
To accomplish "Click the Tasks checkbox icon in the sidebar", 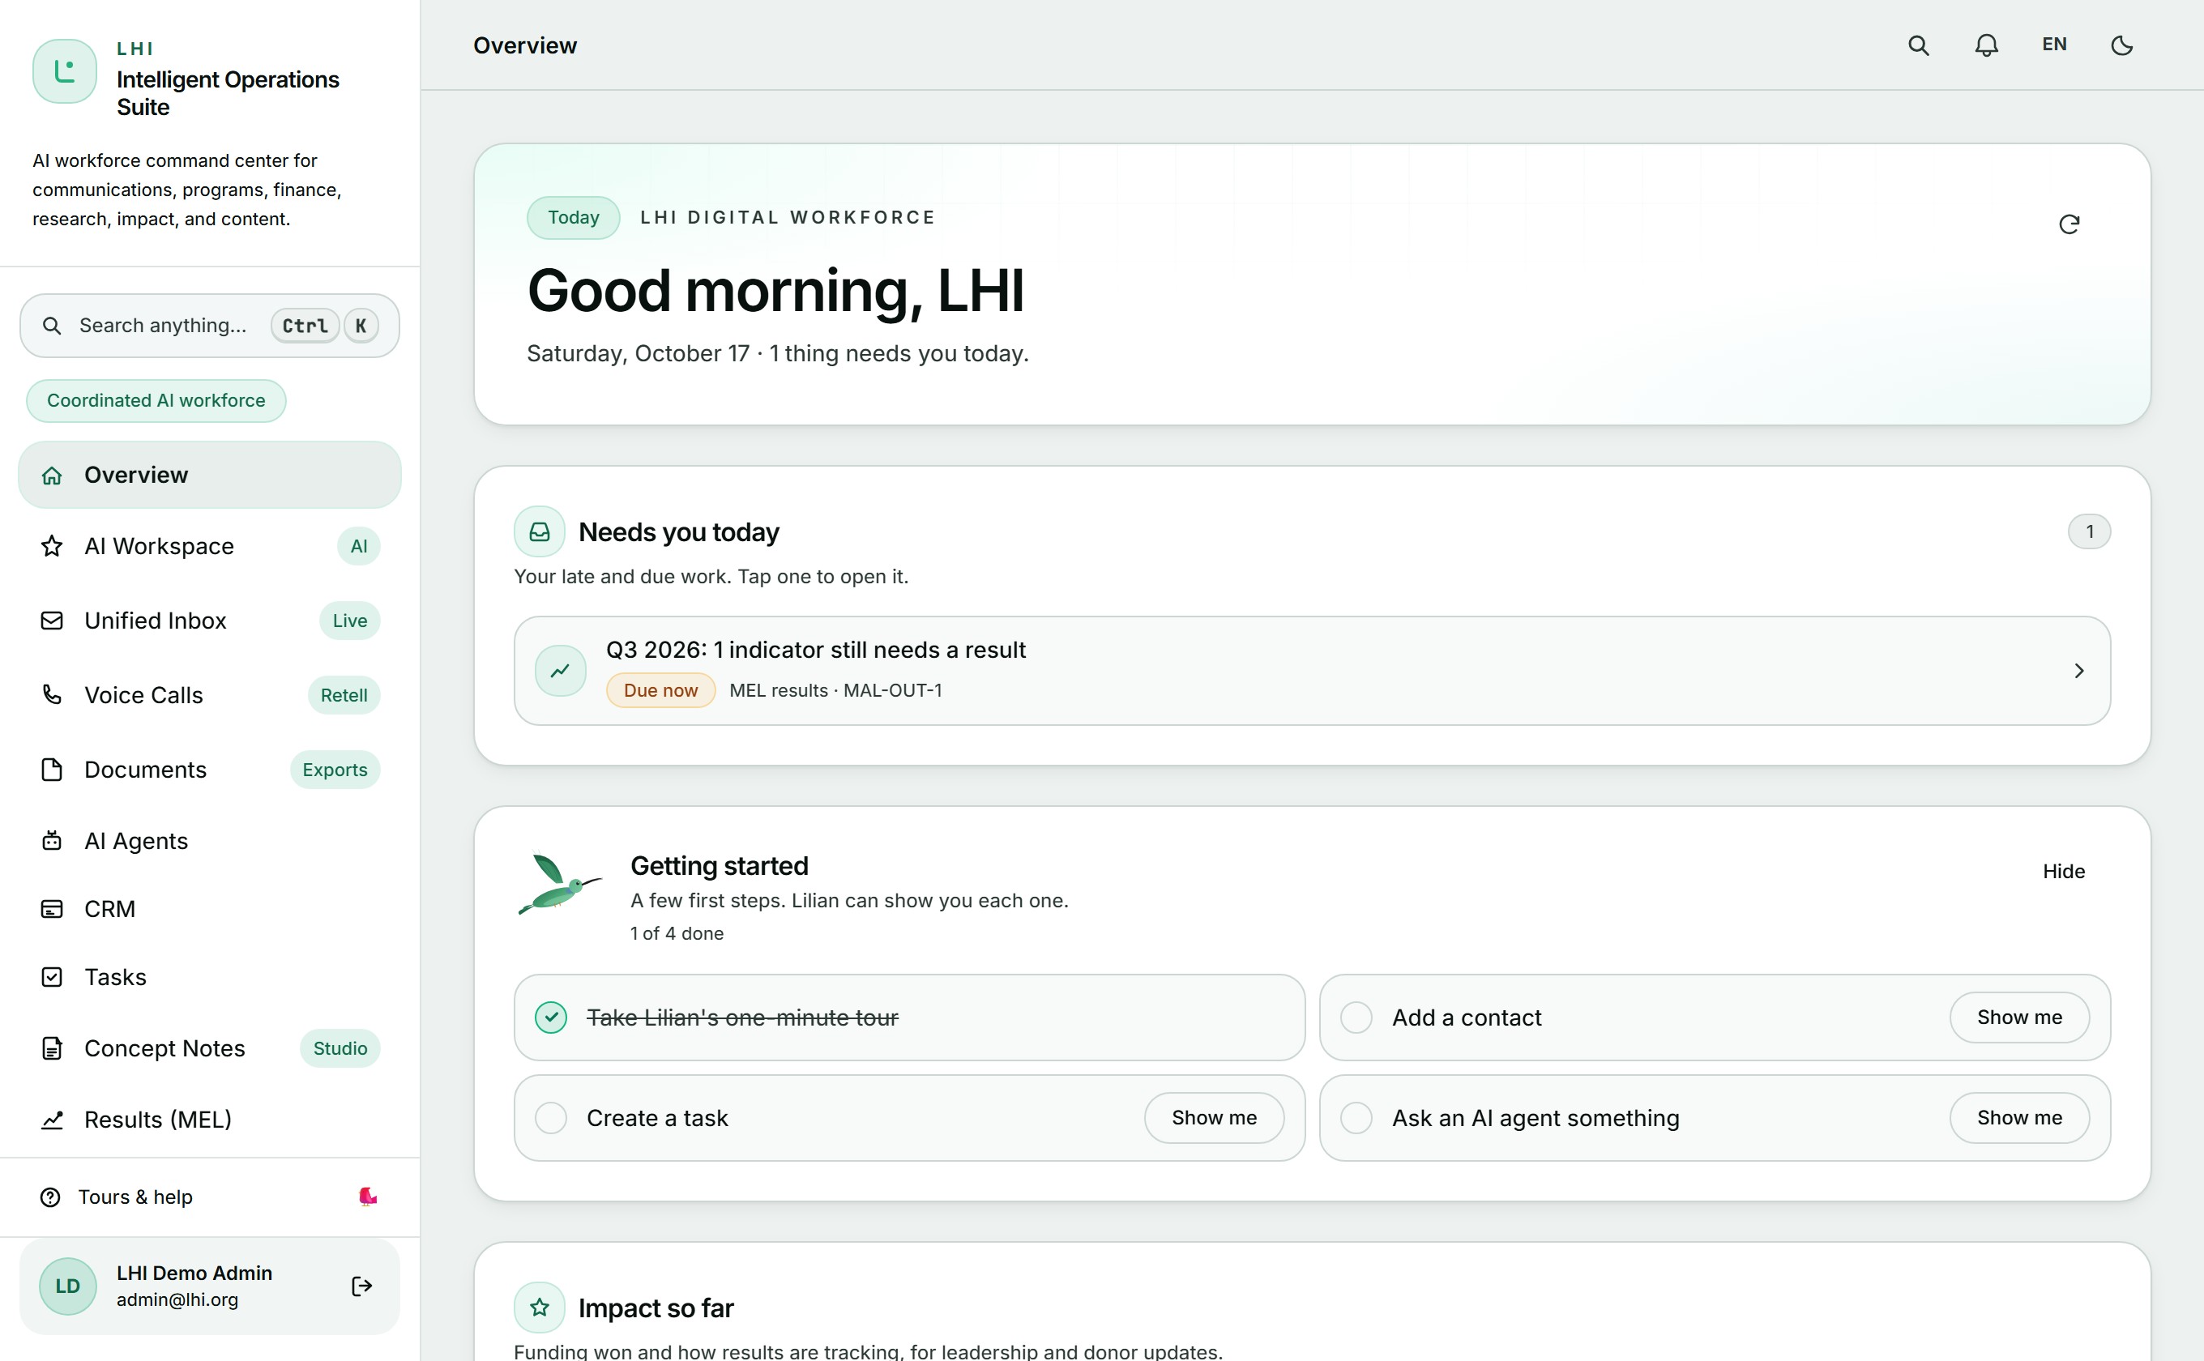I will [52, 977].
